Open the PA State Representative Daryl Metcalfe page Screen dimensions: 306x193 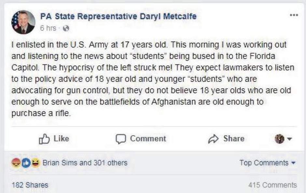click(x=118, y=16)
